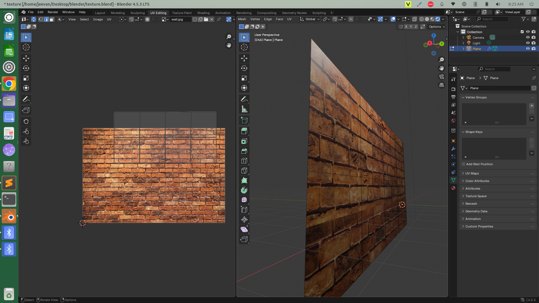Click the wall.jpg image name field
Image resolution: width=539 pixels, height=303 pixels.
point(181,19)
